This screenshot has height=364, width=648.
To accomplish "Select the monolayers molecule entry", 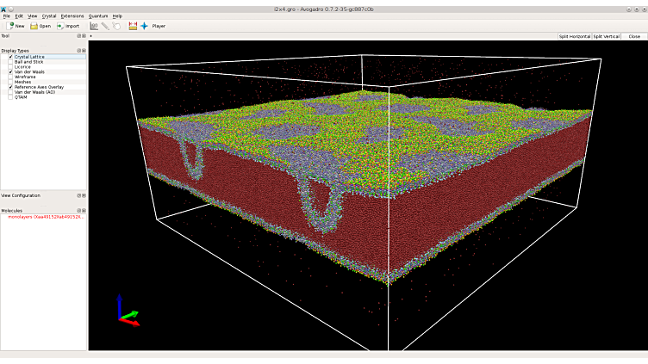I will [45, 217].
